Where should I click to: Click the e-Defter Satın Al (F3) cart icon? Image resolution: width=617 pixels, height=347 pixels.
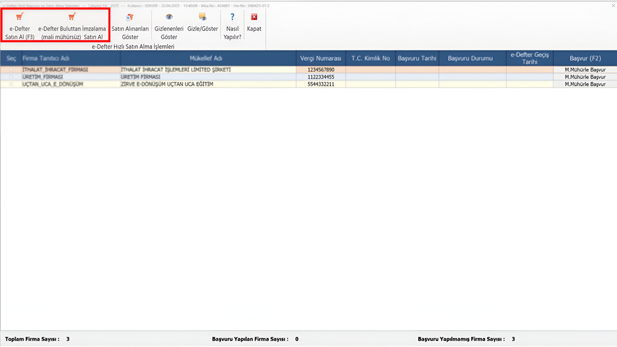click(20, 17)
